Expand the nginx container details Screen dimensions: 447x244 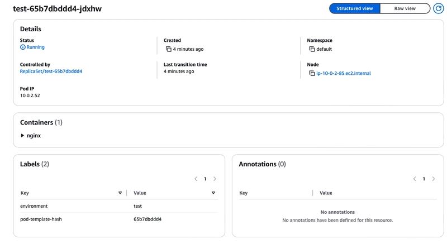22,136
